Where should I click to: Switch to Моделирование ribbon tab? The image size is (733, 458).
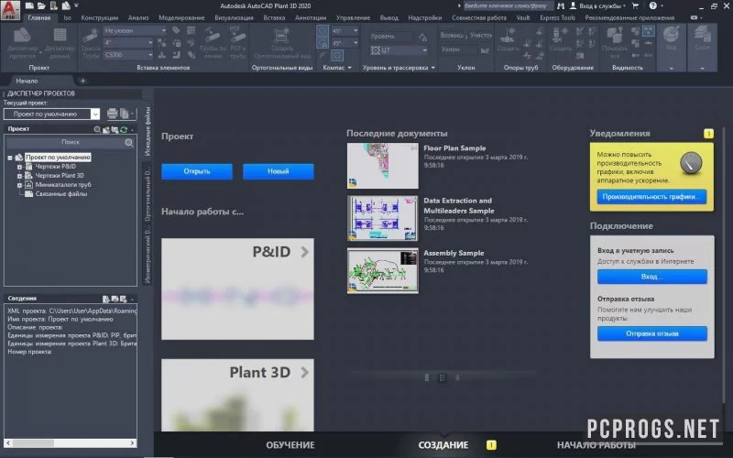click(x=181, y=17)
